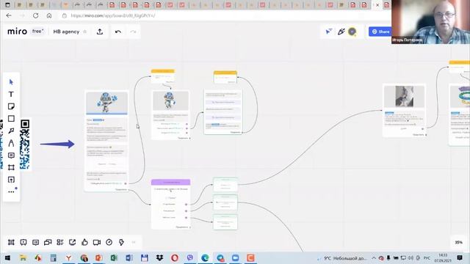Image resolution: width=470 pixels, height=264 pixels.
Task: Click the miro.com address bar
Action: point(113,15)
